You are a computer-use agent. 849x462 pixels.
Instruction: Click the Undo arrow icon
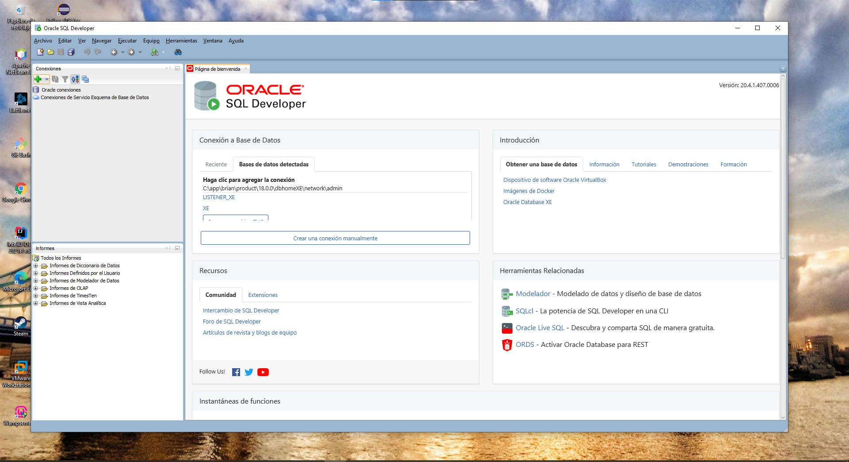pos(87,52)
